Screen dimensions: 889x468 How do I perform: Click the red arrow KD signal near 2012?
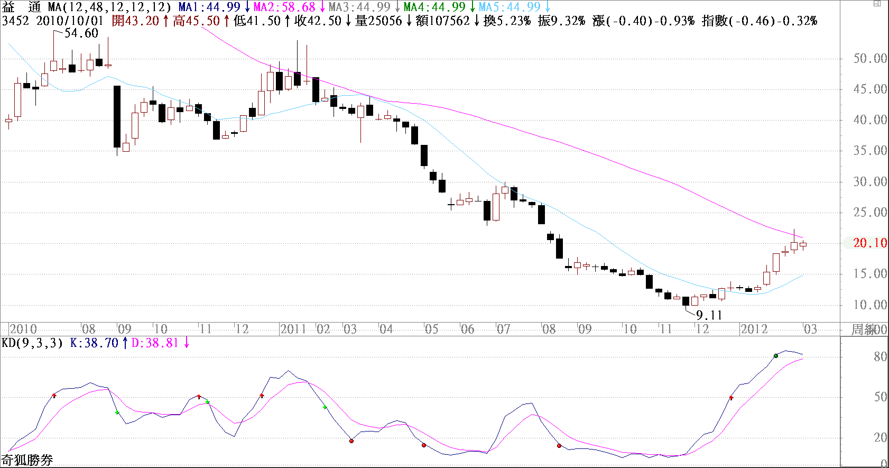click(731, 397)
